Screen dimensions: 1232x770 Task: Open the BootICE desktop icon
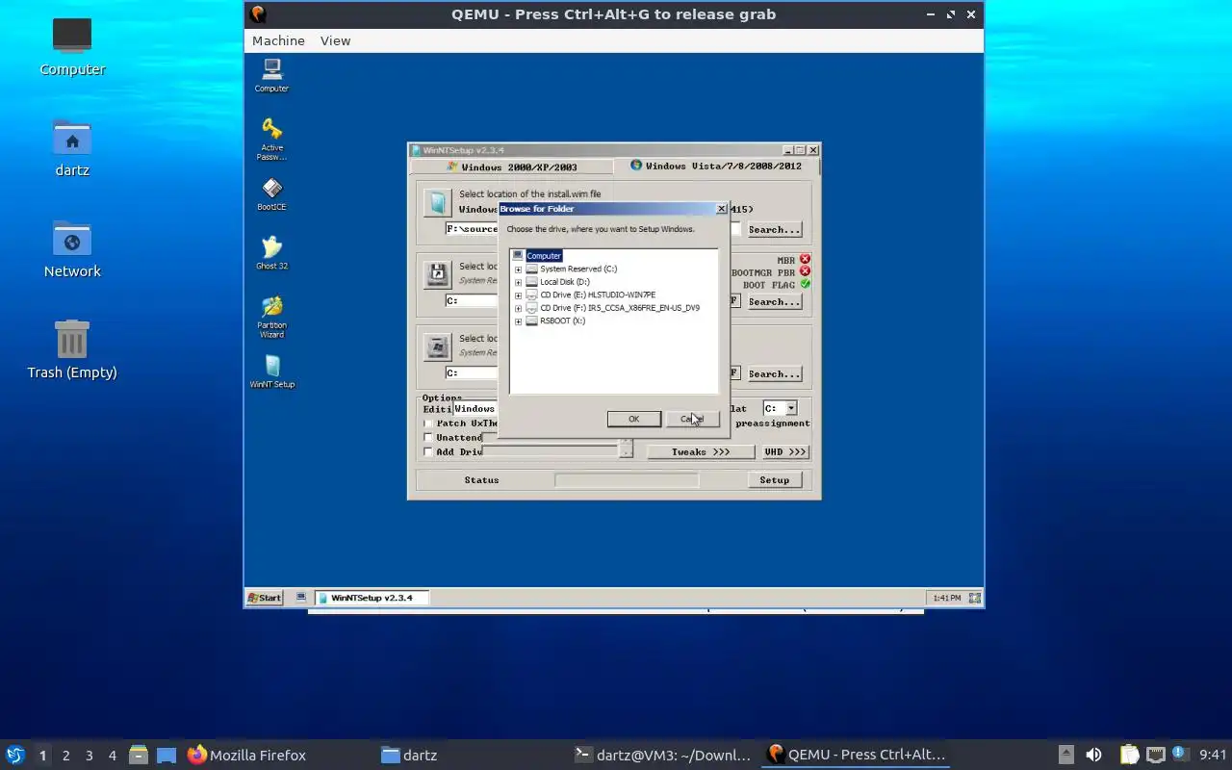[x=271, y=193]
